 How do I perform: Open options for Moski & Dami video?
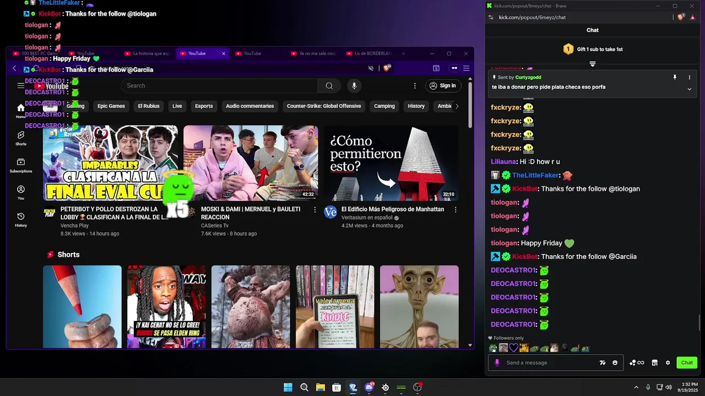point(315,210)
